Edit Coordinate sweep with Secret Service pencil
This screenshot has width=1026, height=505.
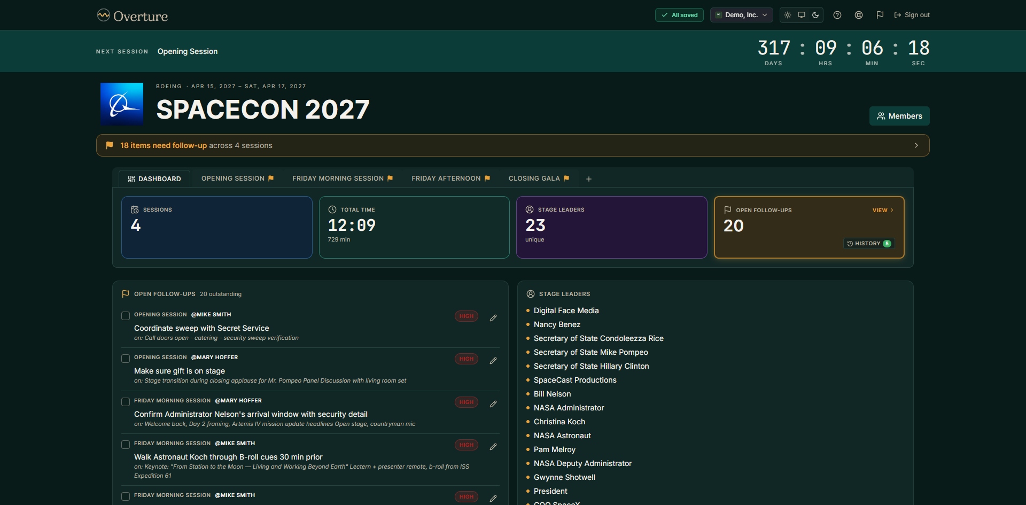493,318
